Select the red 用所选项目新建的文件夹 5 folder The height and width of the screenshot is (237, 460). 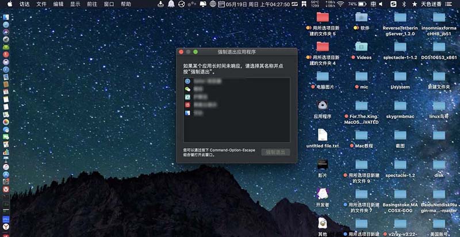click(323, 17)
